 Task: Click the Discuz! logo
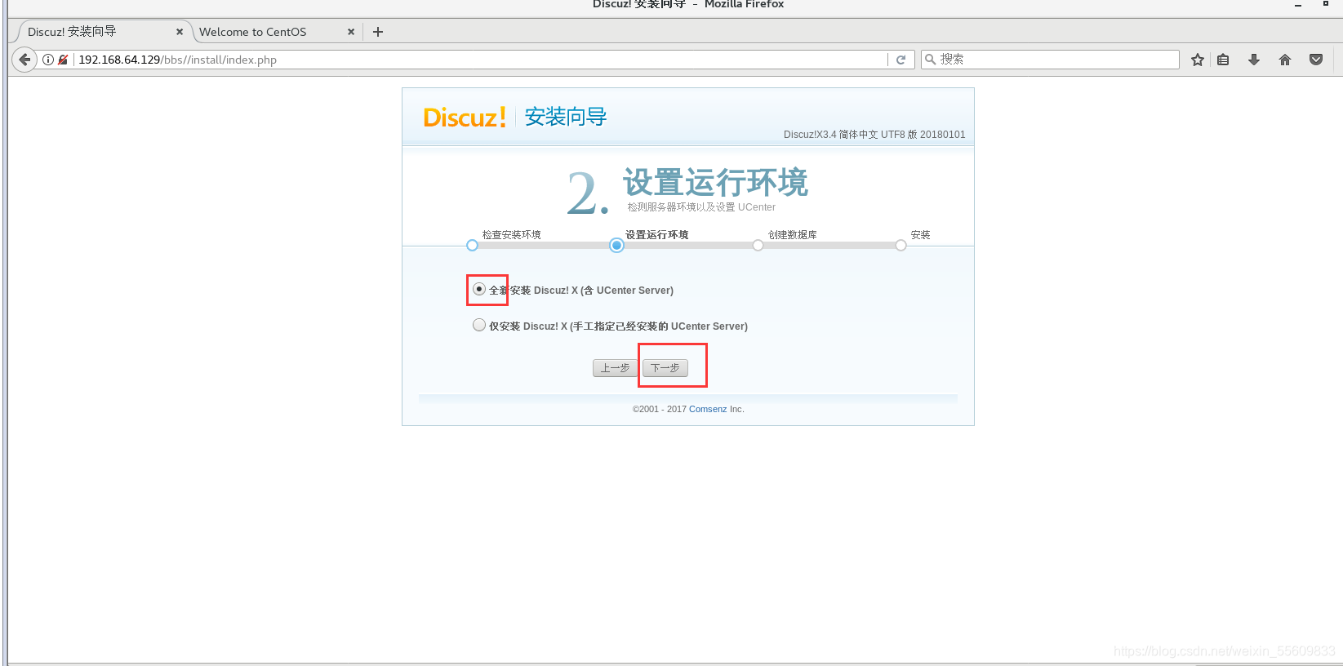click(x=465, y=118)
